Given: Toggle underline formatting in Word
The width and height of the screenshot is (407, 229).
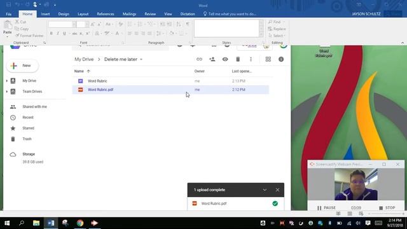Looking at the screenshot, I should point(64,33).
